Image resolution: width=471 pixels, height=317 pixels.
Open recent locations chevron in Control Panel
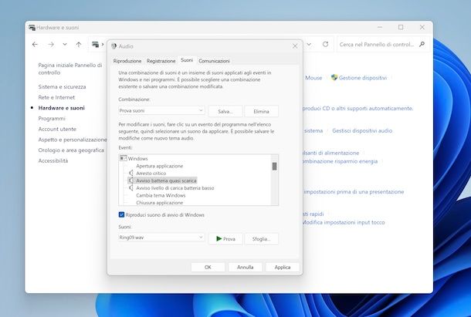(65, 45)
